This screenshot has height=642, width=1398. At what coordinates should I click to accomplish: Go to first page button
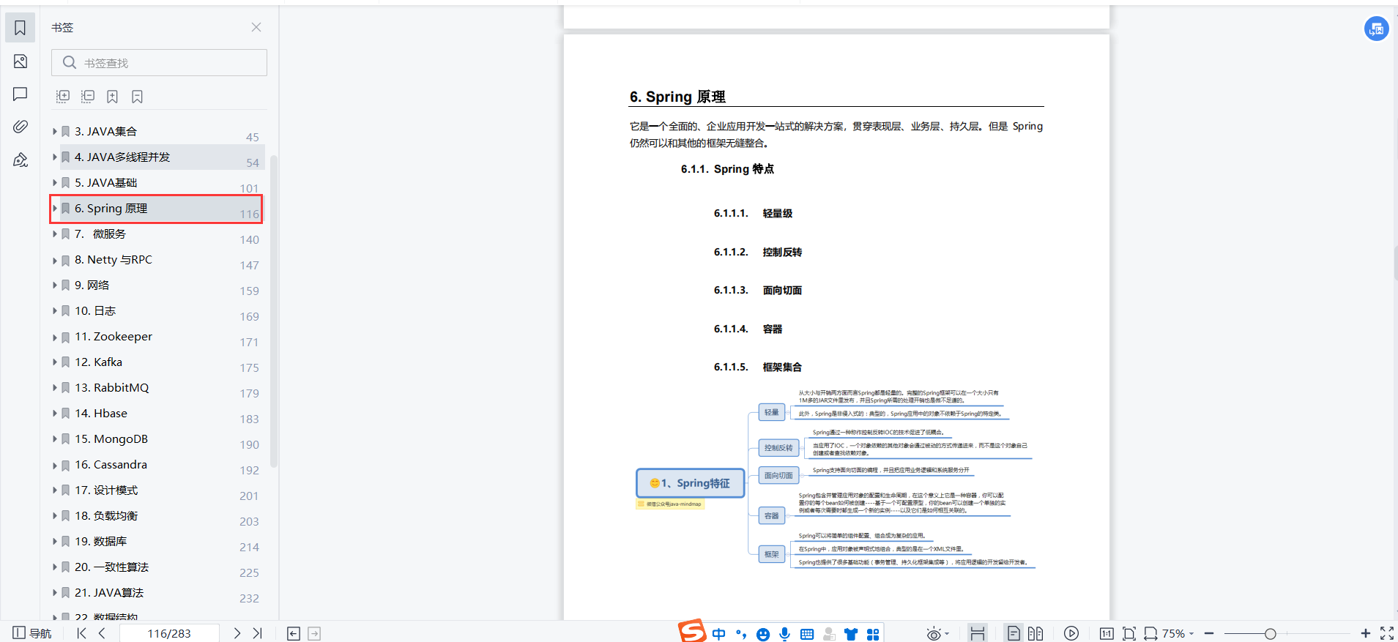(81, 633)
